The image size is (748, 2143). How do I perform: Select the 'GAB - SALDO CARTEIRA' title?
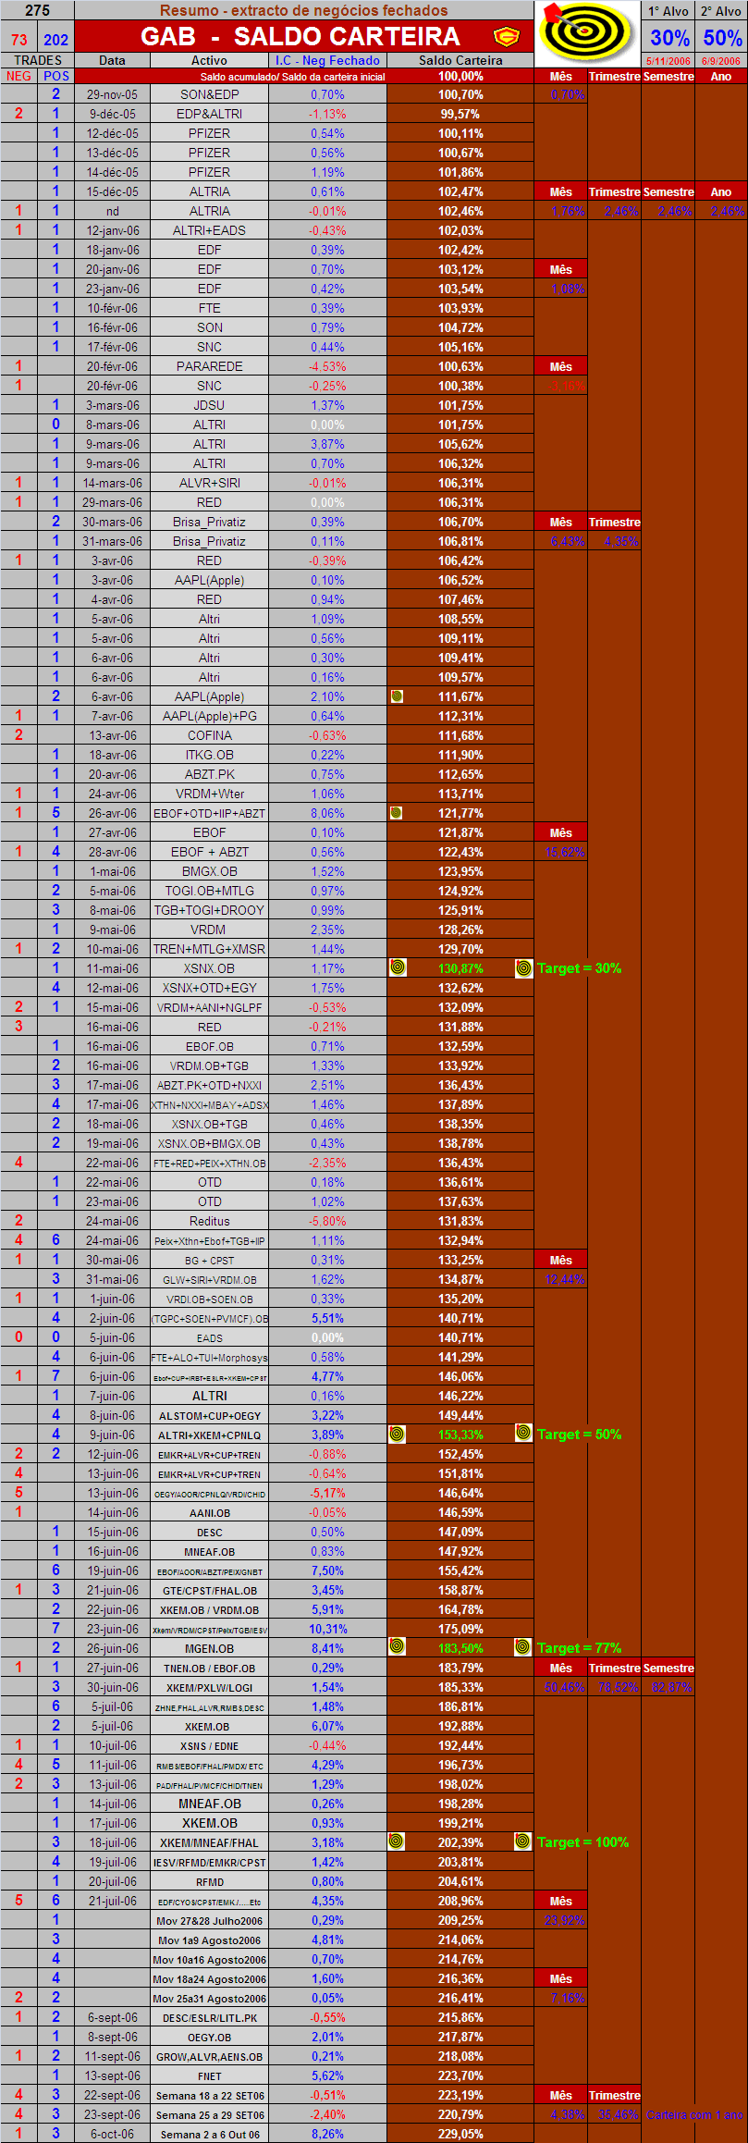(300, 36)
